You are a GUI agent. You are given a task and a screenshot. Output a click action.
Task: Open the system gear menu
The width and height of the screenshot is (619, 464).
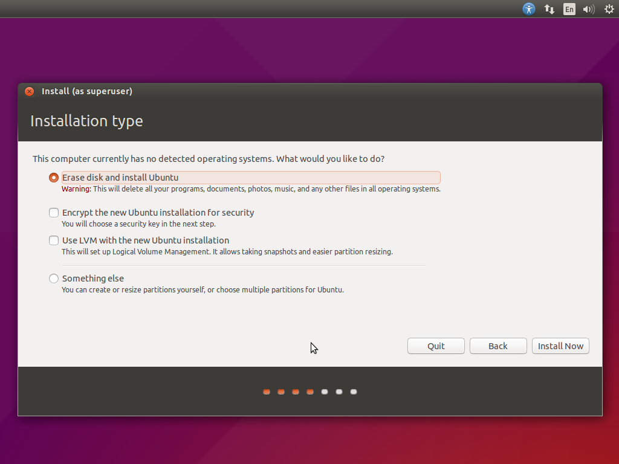(x=609, y=9)
